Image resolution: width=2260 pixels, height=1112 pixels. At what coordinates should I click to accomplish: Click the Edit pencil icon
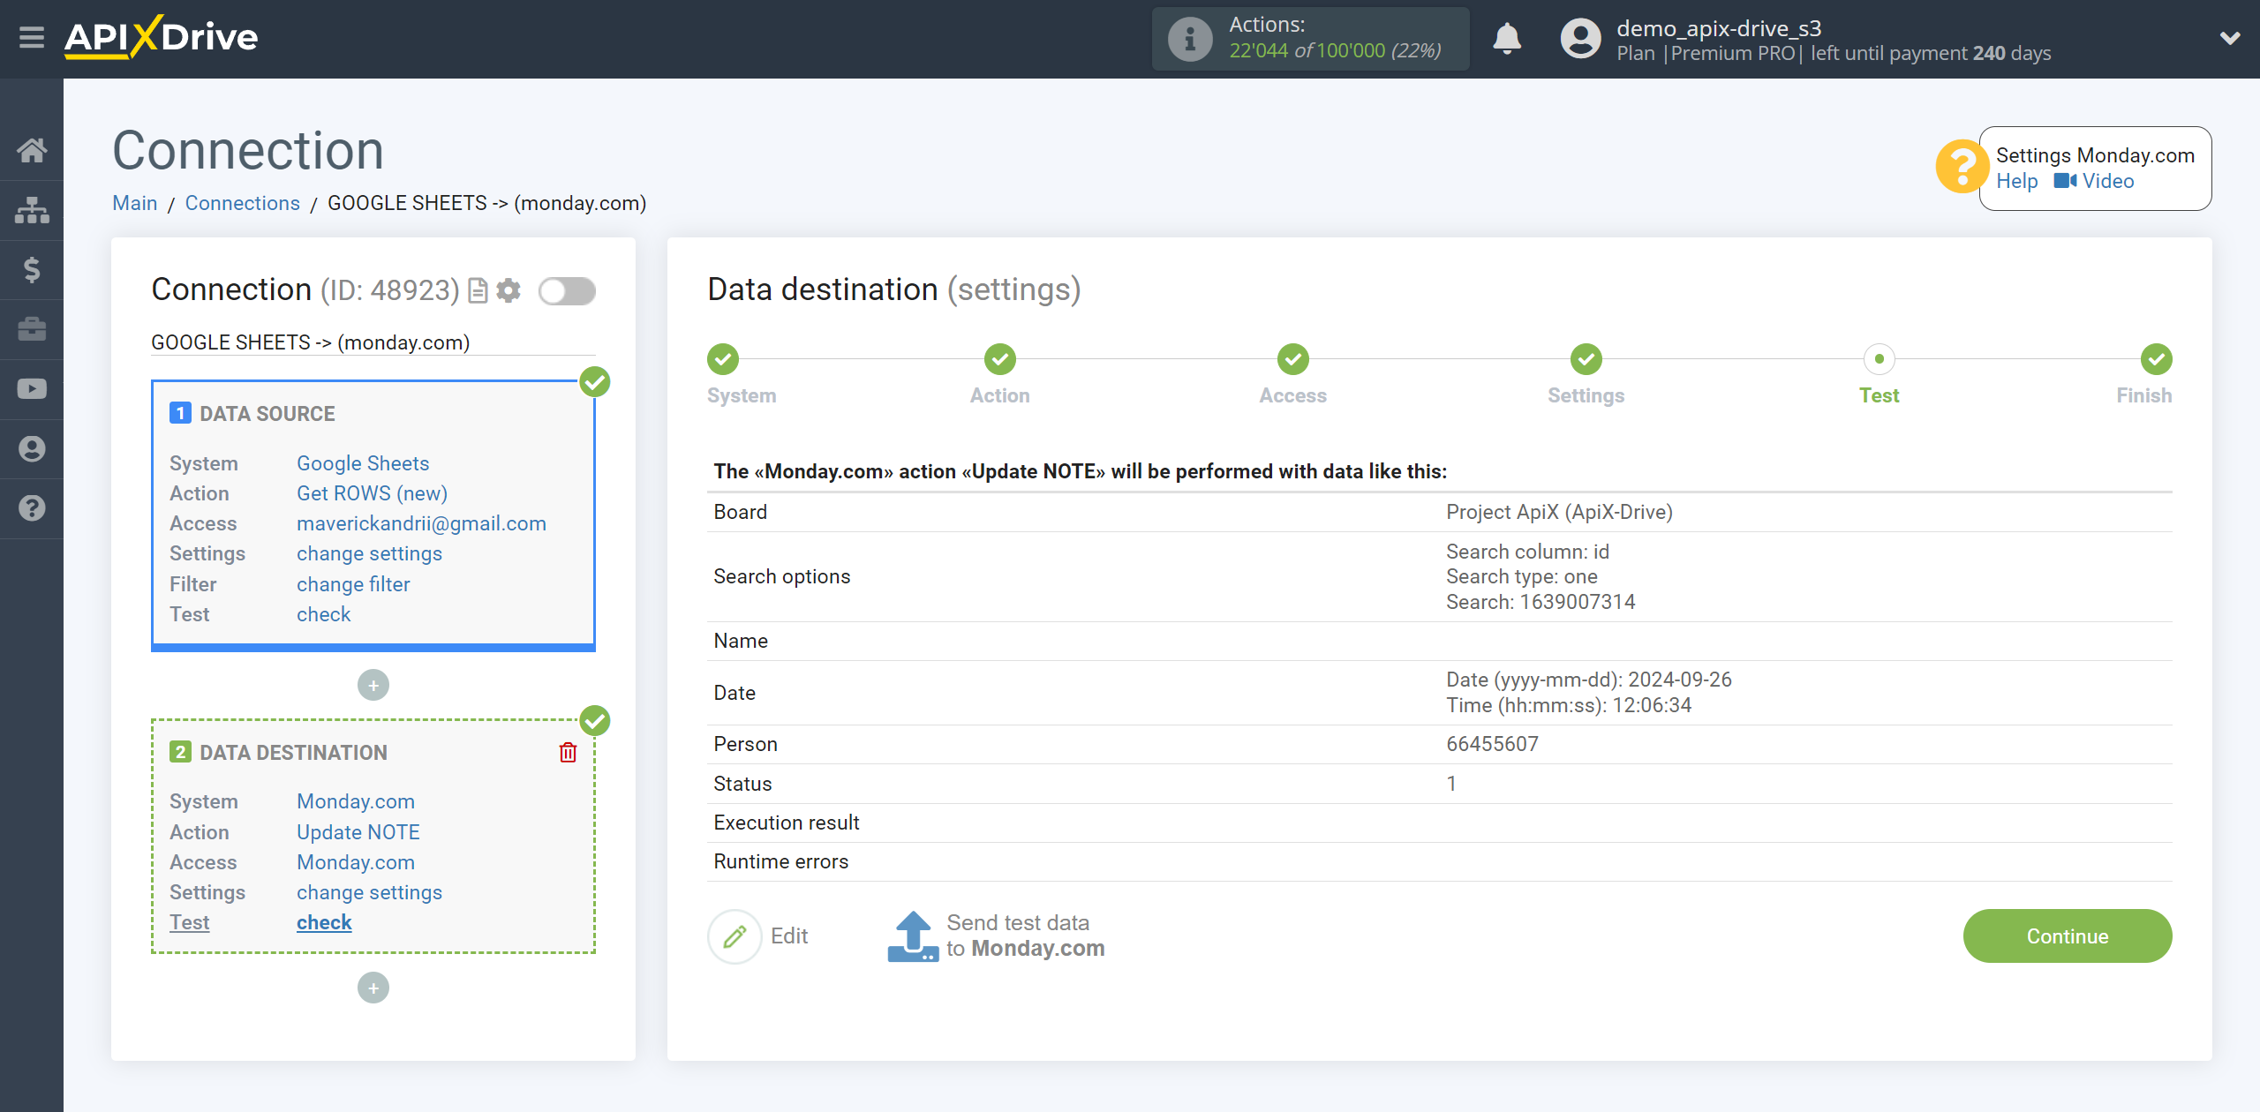(x=734, y=936)
